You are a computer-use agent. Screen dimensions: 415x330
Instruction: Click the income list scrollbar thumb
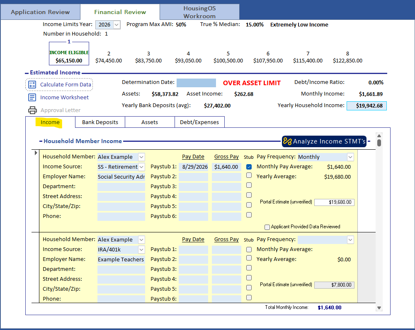click(379, 143)
